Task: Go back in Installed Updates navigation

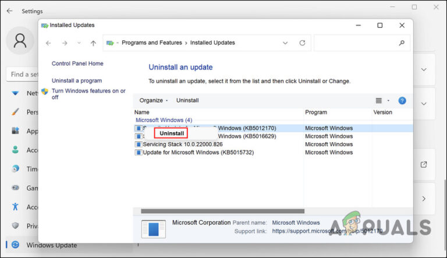Action: click(48, 43)
